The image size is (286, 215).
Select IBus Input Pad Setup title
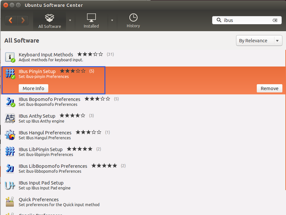(41, 183)
